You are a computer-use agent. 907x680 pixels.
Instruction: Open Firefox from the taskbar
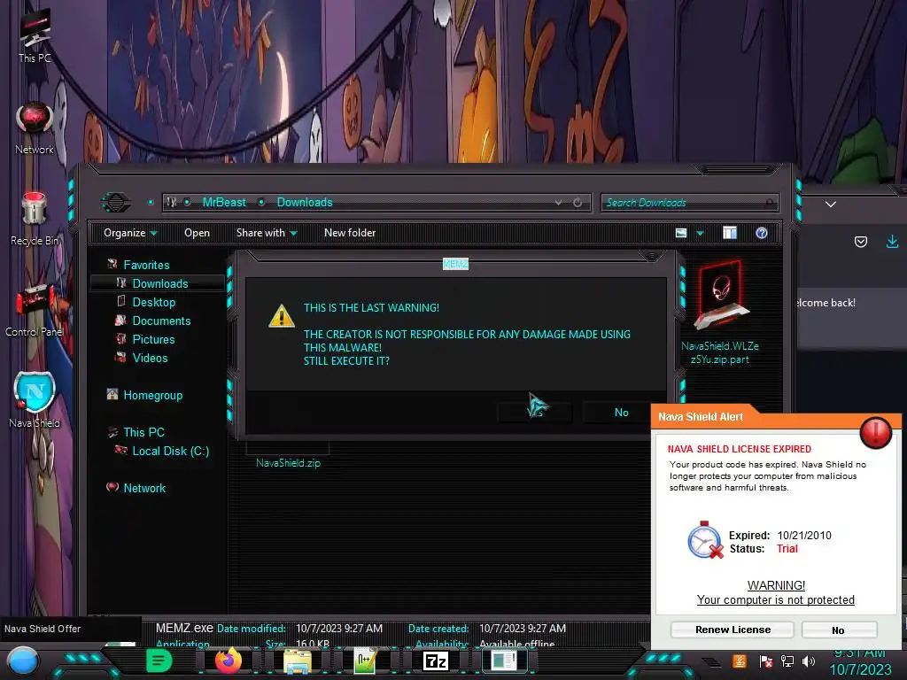(x=229, y=661)
